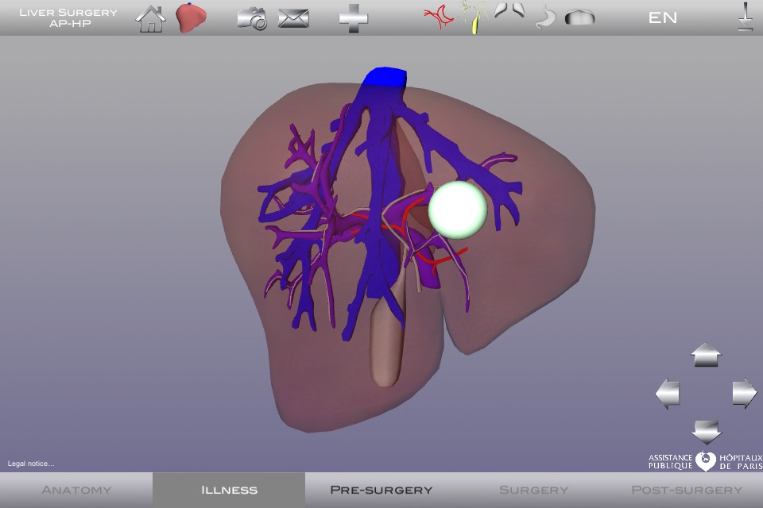Rotate model up with up arrow
The image size is (763, 508).
706,355
